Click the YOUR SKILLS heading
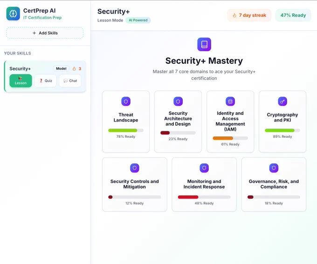 click(x=18, y=54)
